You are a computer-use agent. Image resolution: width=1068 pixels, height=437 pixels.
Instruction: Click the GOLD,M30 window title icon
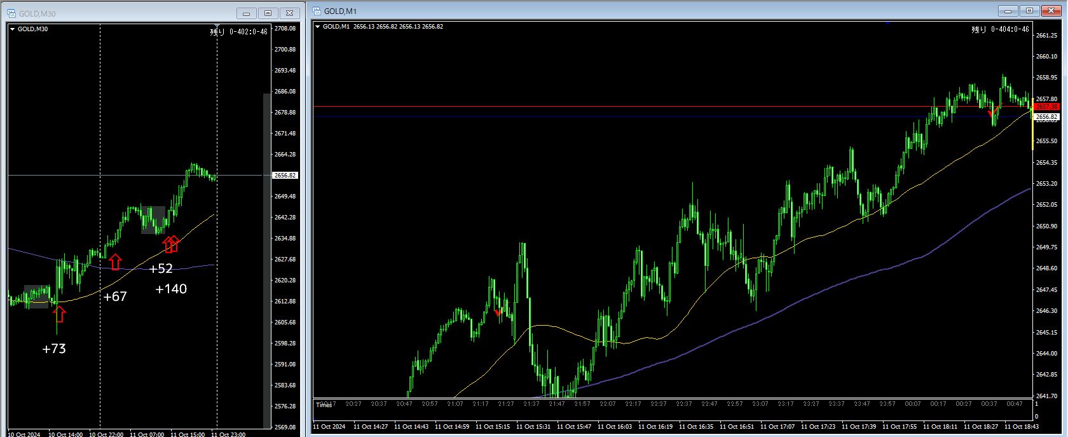pyautogui.click(x=11, y=13)
